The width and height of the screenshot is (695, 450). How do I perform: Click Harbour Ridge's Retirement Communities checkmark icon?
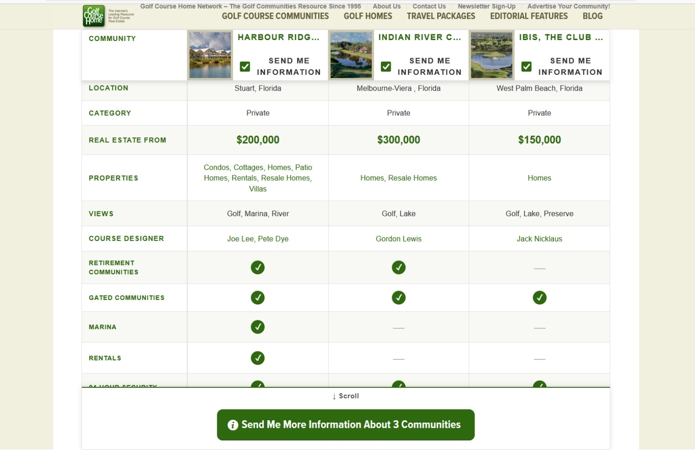tap(257, 267)
